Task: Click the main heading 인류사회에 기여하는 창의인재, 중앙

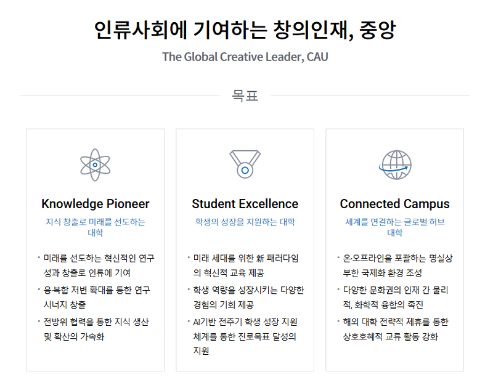Action: tap(245, 30)
